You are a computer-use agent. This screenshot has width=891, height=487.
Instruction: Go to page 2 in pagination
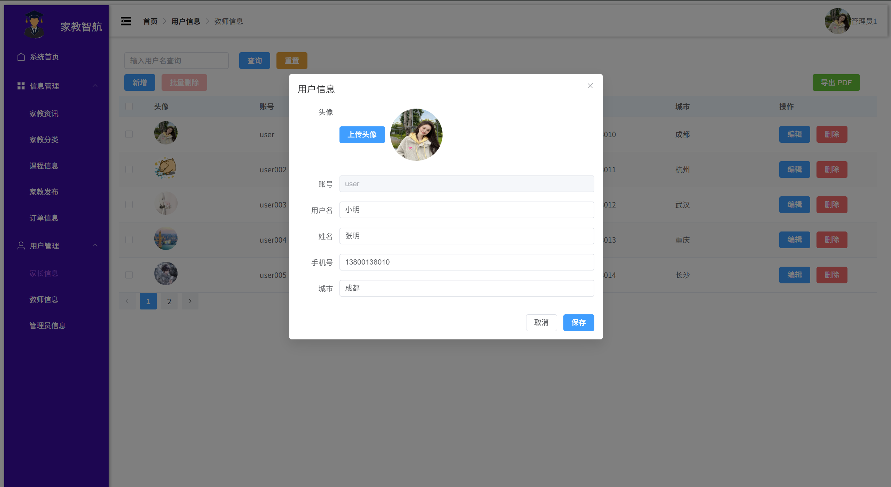169,301
